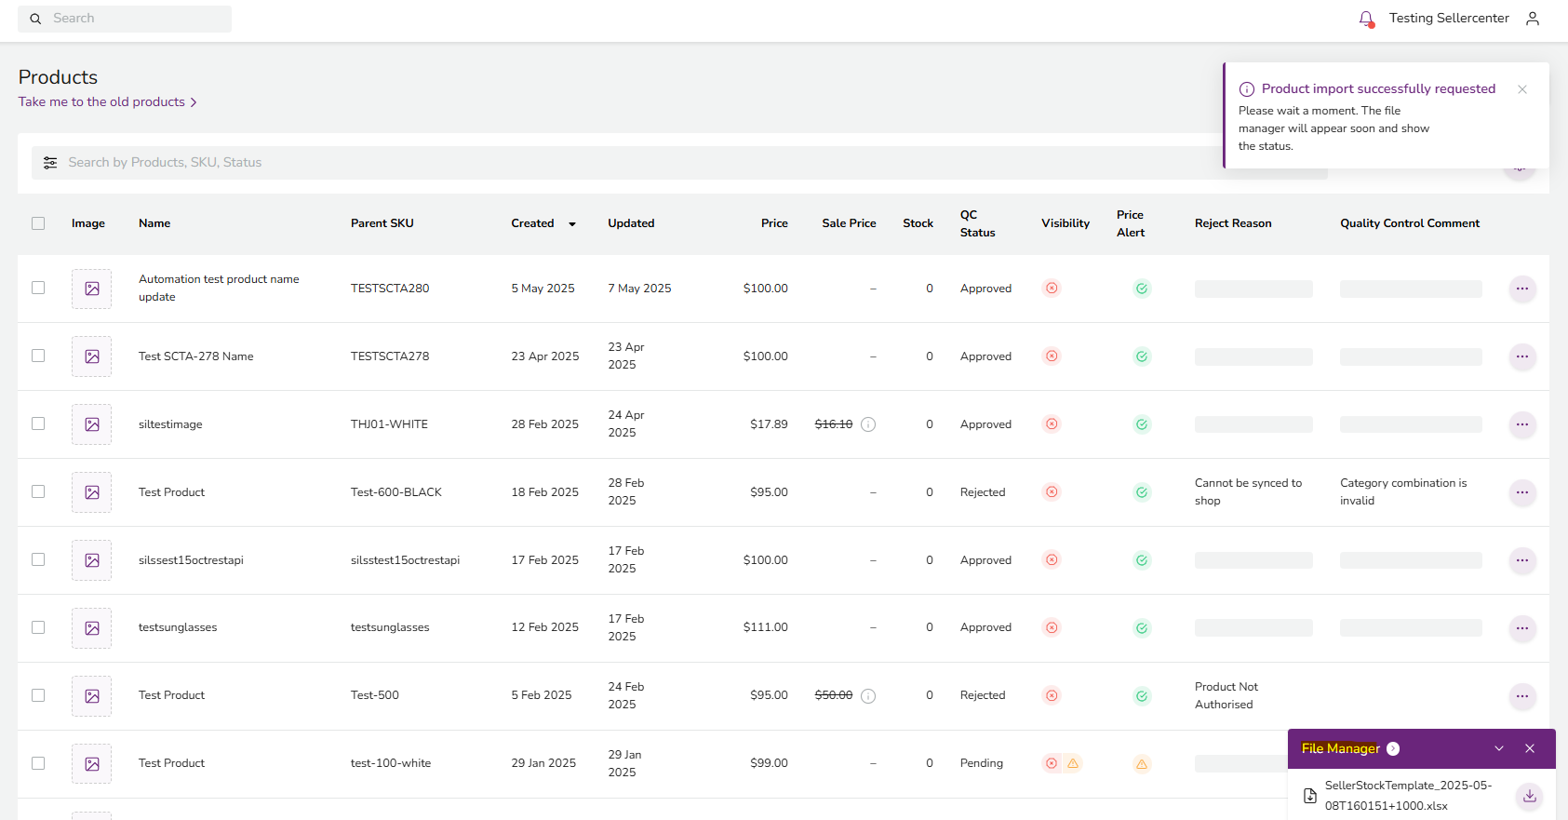
Task: Click image placeholder of siltestimage
Action: (x=92, y=424)
